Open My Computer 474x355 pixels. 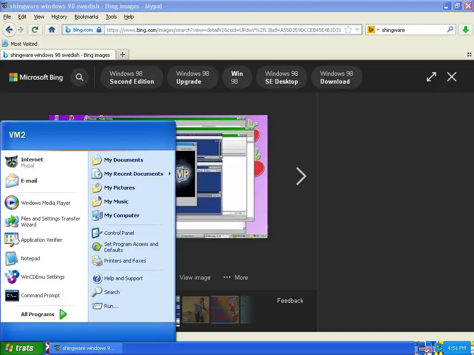coord(132,215)
